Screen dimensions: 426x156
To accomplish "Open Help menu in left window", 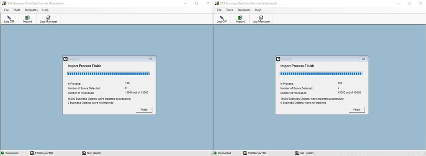I will click(46, 10).
